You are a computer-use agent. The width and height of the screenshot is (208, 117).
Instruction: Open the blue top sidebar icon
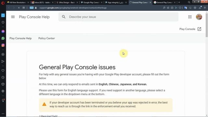(3, 15)
